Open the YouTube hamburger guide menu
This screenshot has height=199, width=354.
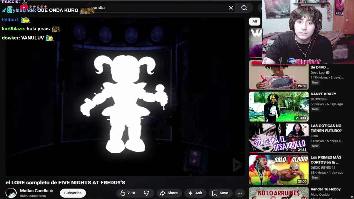[10, 8]
